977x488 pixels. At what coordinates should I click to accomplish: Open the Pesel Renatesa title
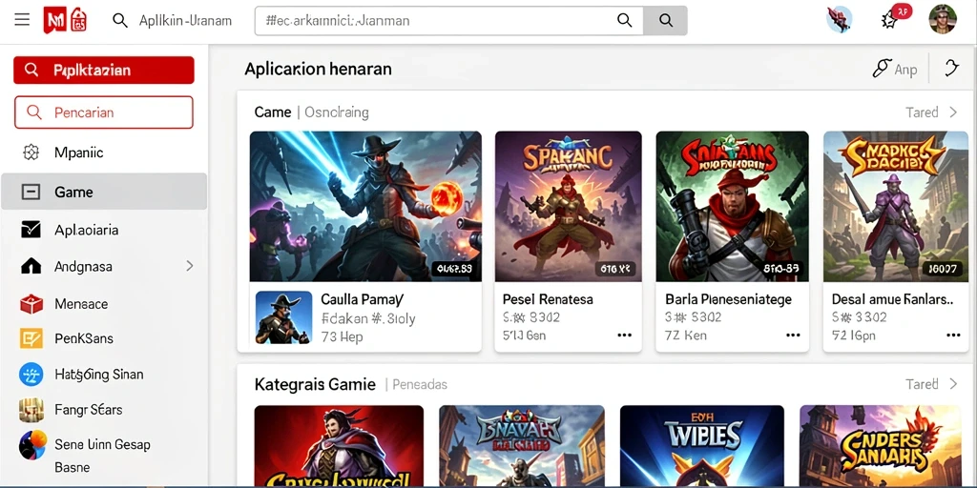click(x=548, y=299)
